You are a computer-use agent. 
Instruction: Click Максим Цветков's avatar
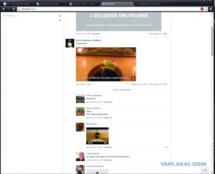[x=80, y=111]
